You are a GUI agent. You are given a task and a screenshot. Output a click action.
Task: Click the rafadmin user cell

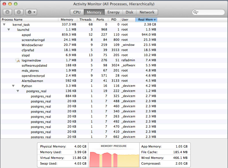point(128,60)
